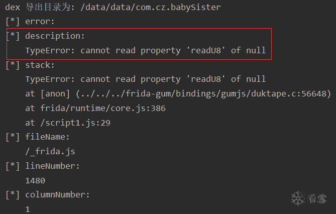Click the [*] marker beside error
336x214 pixels.
[13, 22]
